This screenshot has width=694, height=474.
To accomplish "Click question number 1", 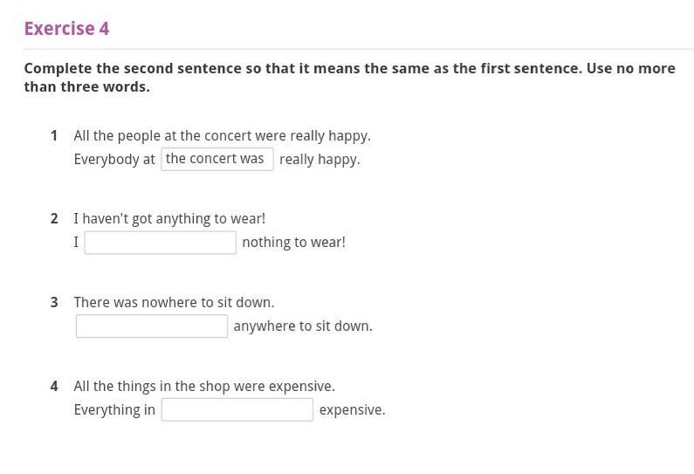I will (x=54, y=136).
